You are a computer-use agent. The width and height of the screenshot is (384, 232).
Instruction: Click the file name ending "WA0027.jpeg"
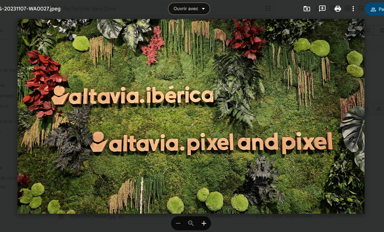pos(30,9)
